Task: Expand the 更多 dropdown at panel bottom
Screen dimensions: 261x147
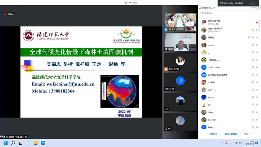Action: (x=247, y=134)
